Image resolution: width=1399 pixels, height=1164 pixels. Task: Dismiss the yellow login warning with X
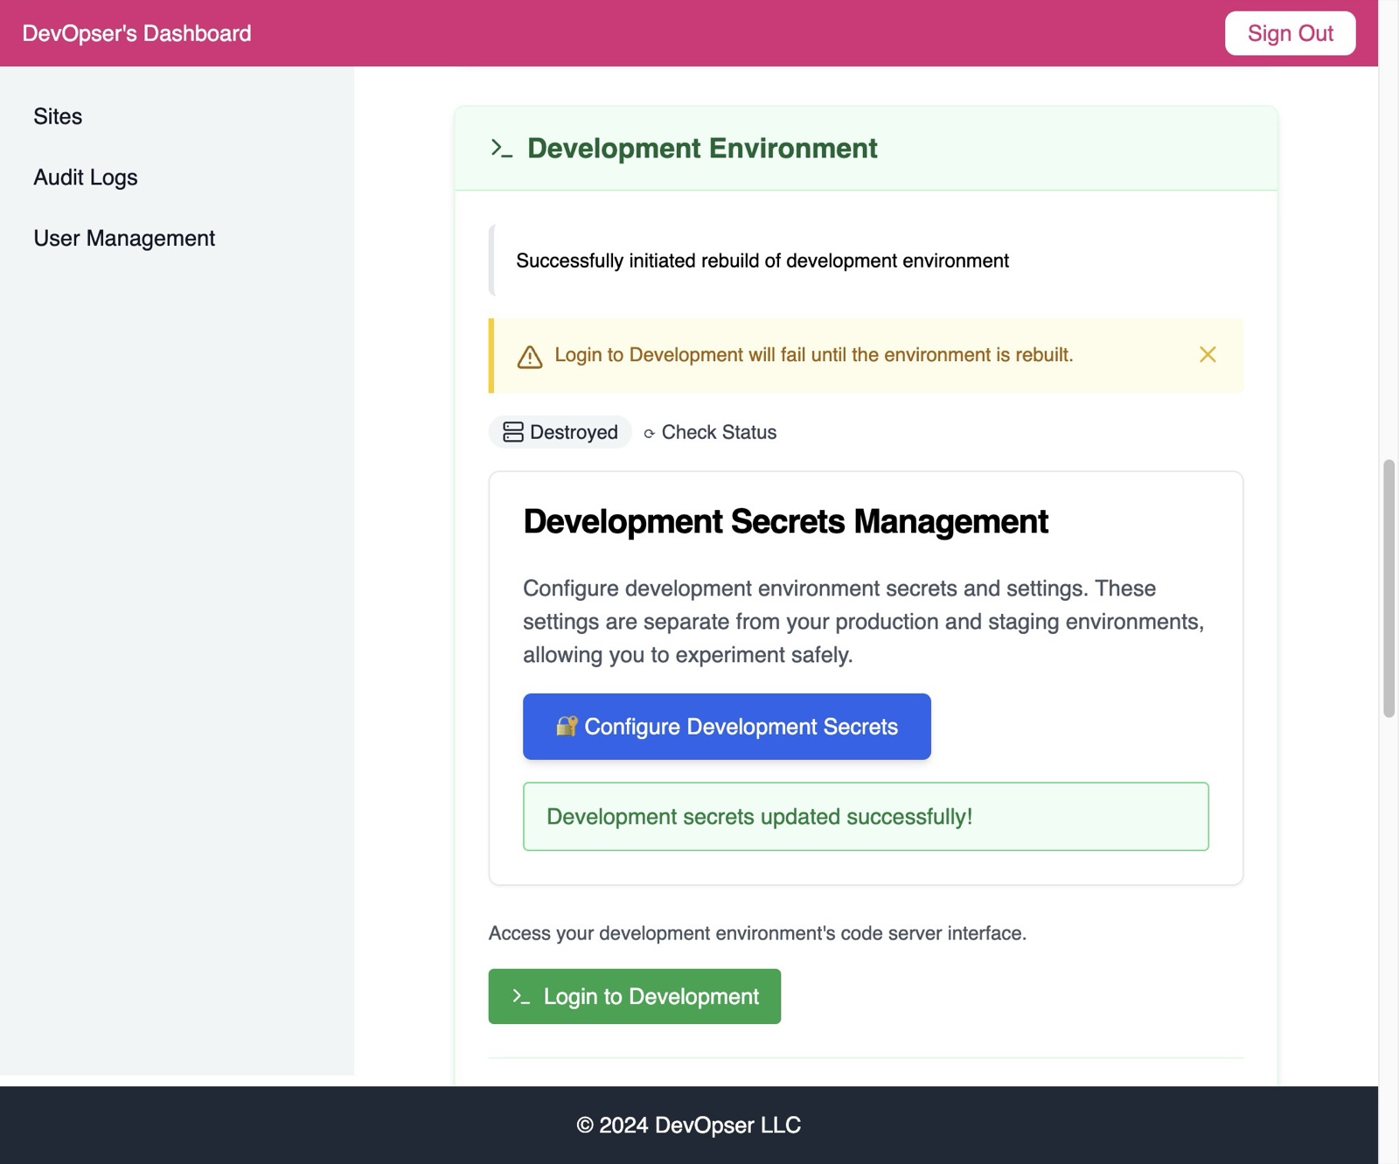1208,354
